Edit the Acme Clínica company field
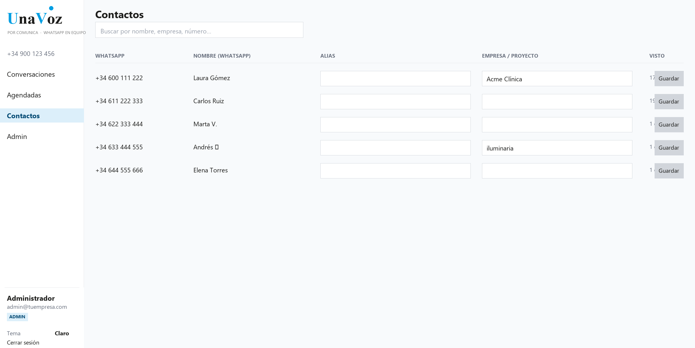The height and width of the screenshot is (348, 695). coord(557,79)
